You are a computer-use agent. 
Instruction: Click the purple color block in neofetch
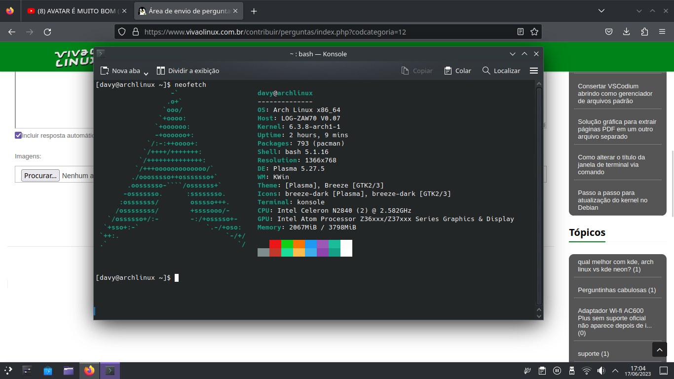(323, 244)
